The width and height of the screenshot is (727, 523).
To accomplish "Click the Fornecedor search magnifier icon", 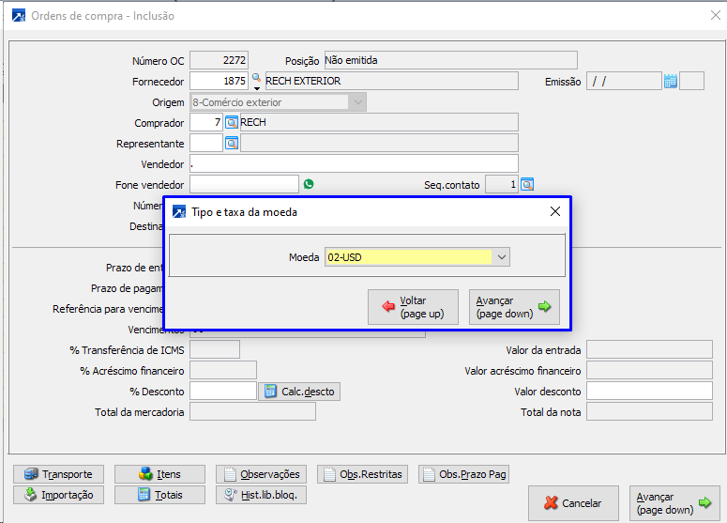I will (256, 80).
